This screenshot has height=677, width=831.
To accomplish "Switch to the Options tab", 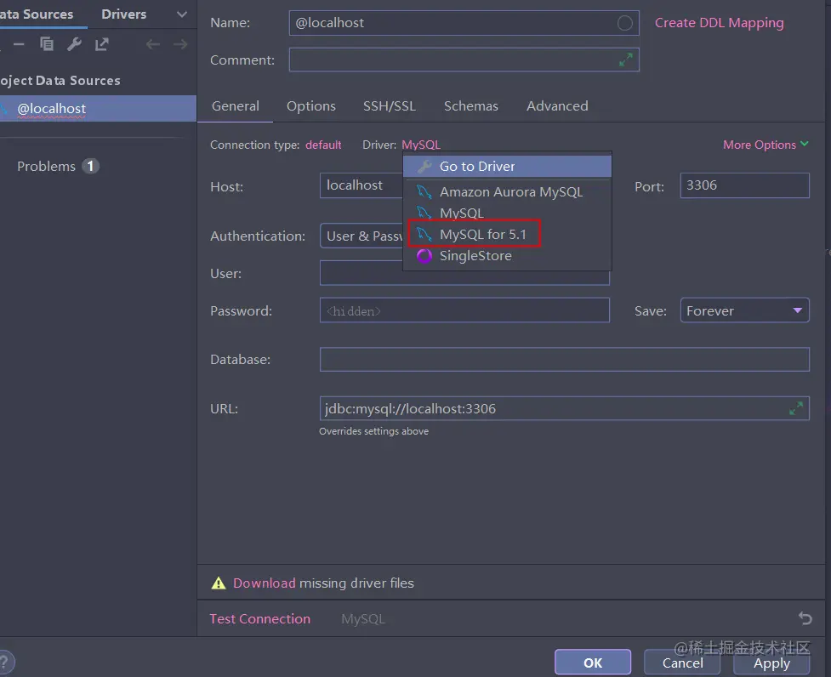I will [311, 106].
